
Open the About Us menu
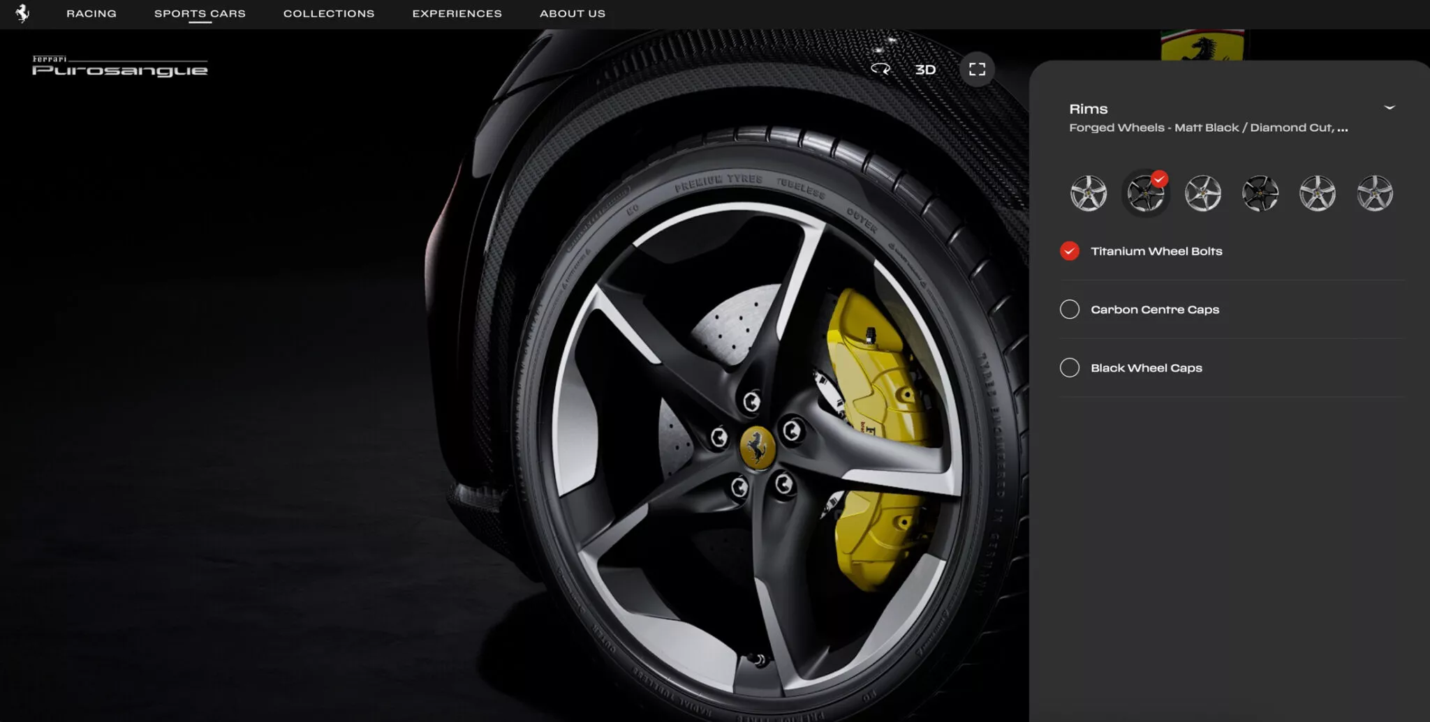pyautogui.click(x=573, y=13)
